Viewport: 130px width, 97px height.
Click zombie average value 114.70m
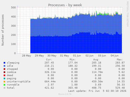(97, 72)
